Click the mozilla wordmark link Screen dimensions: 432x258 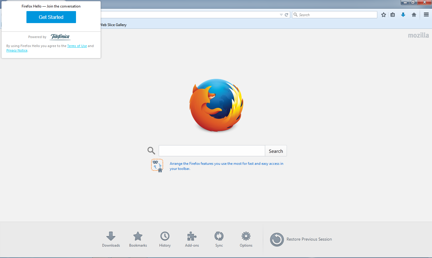(418, 35)
